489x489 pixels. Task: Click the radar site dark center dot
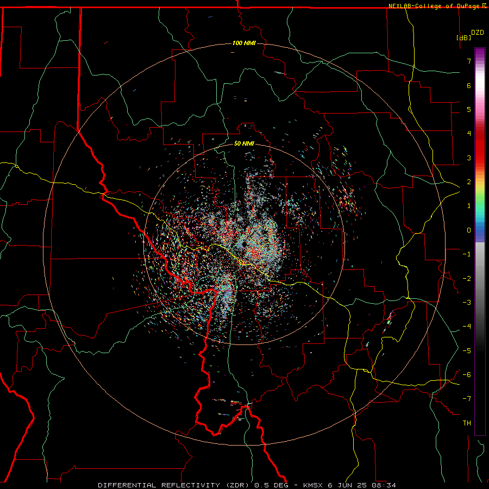[245, 244]
